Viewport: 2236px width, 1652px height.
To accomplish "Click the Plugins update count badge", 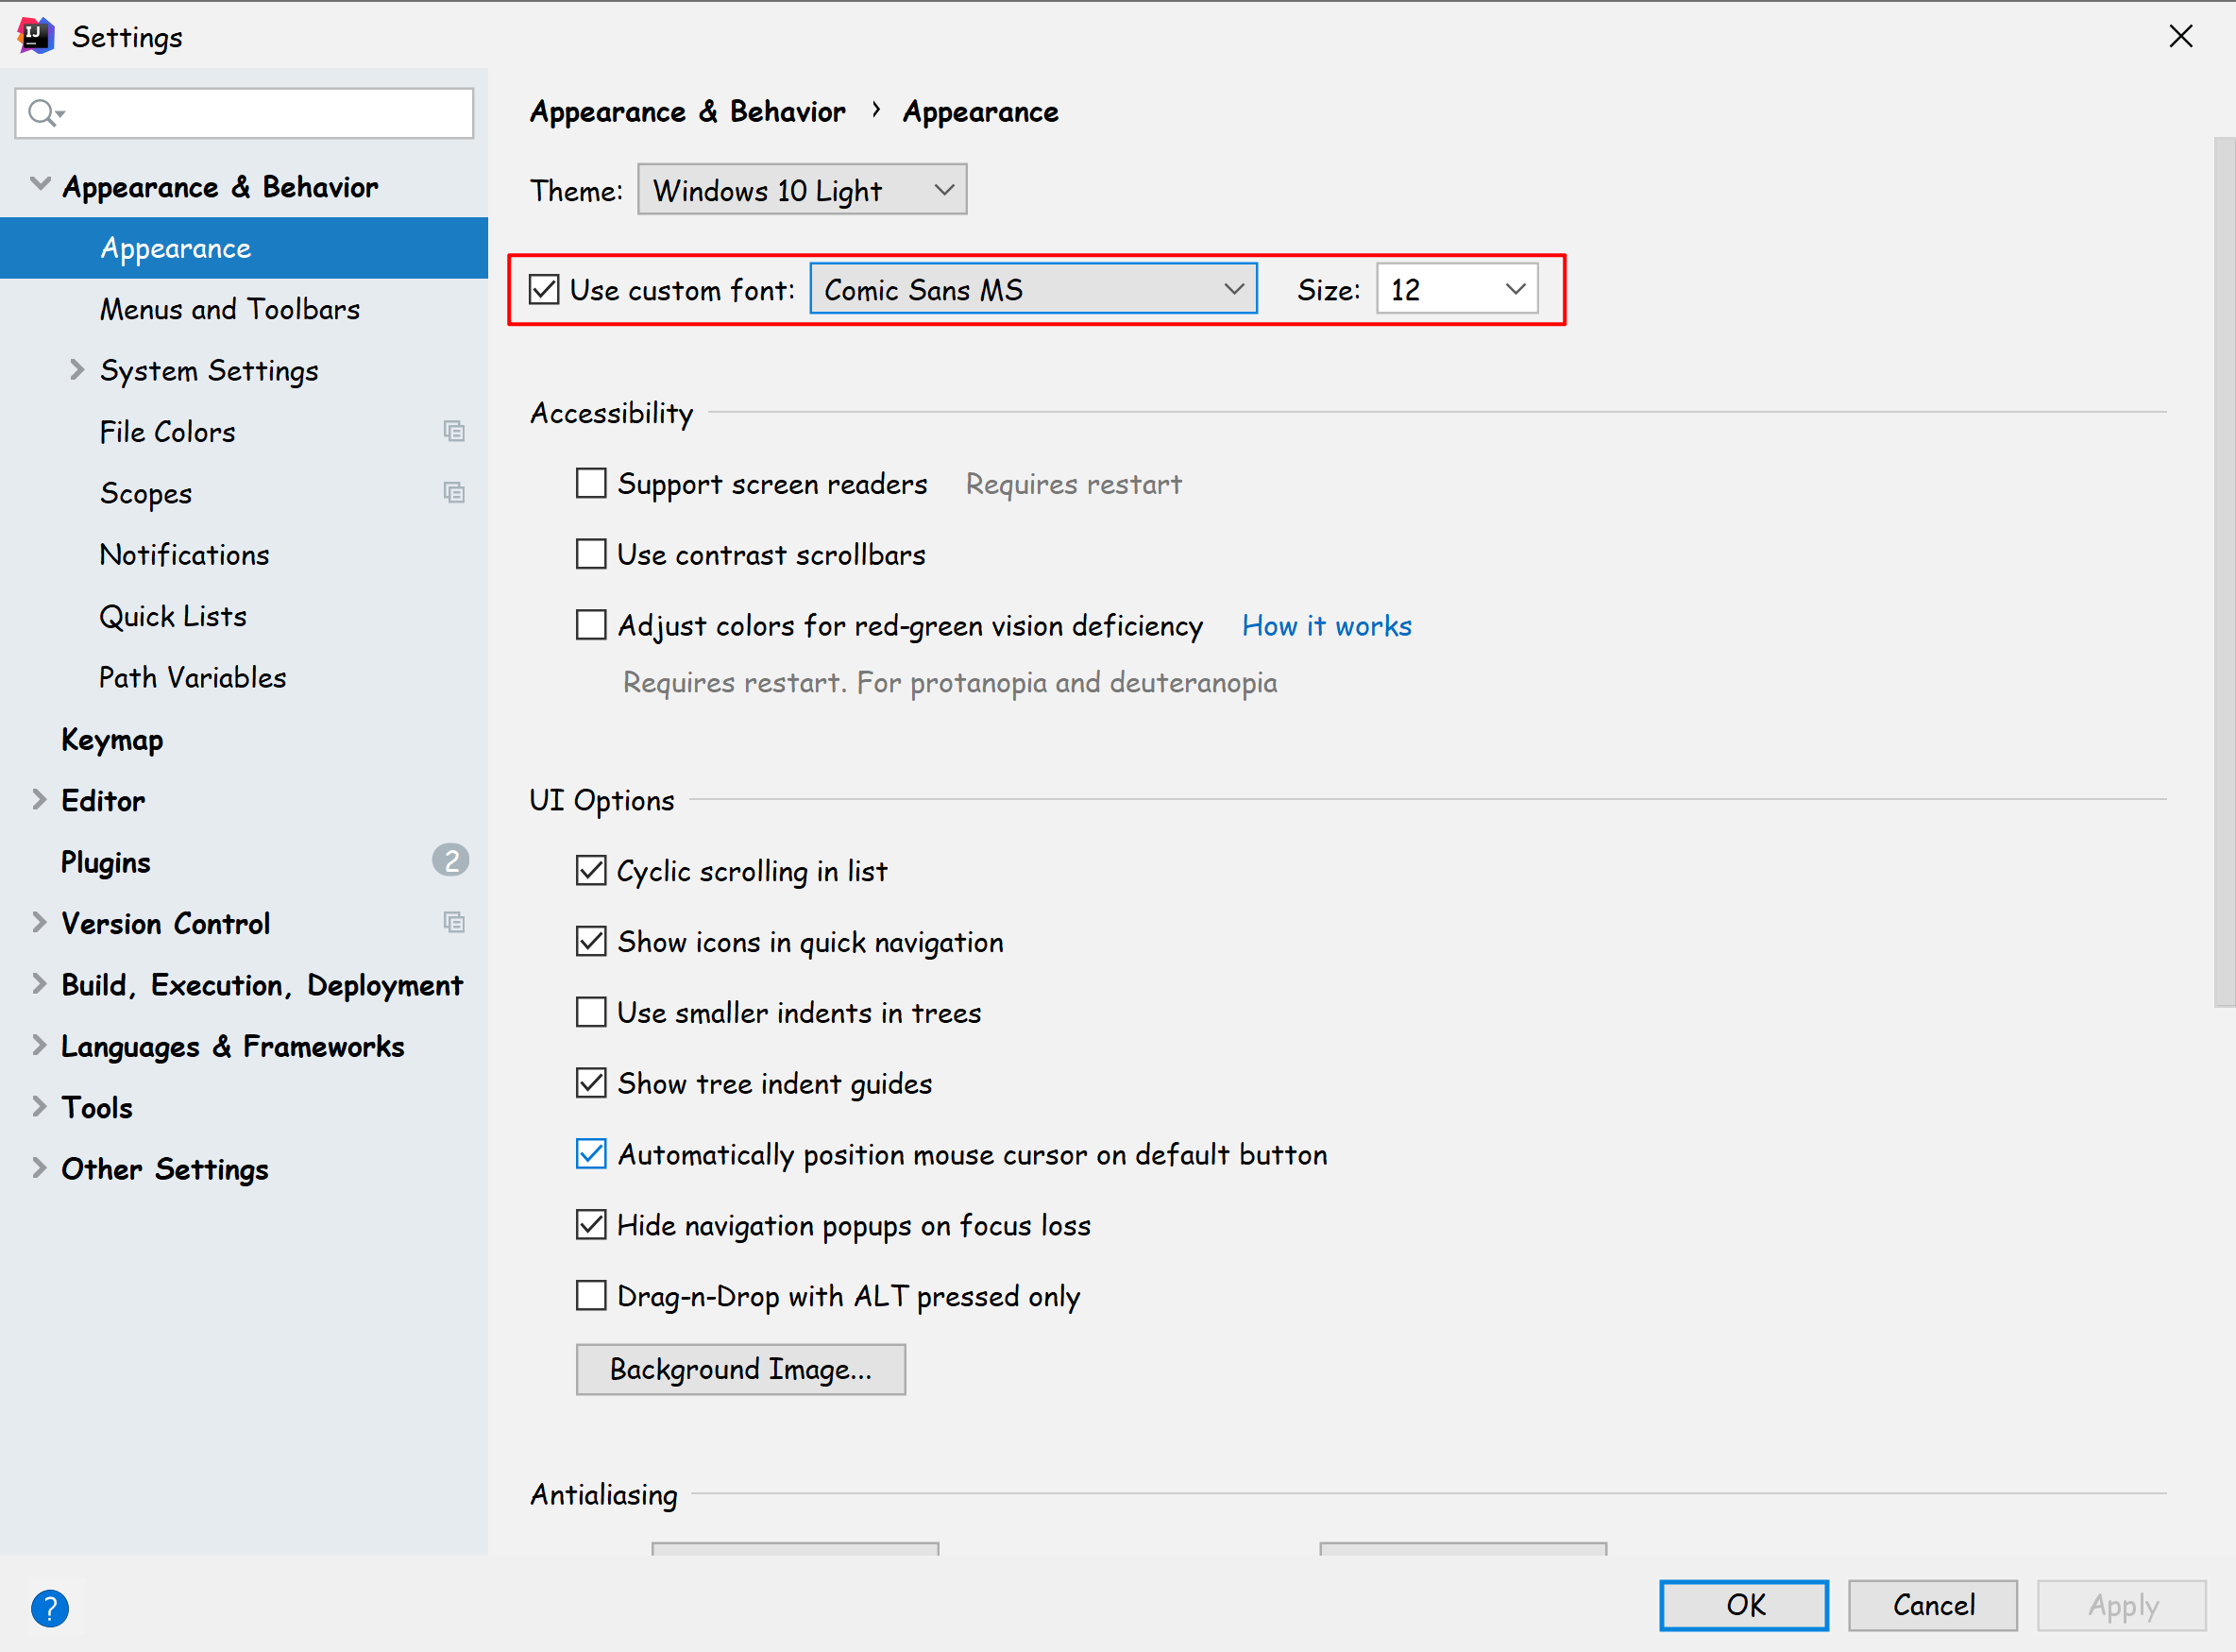I will pyautogui.click(x=449, y=860).
